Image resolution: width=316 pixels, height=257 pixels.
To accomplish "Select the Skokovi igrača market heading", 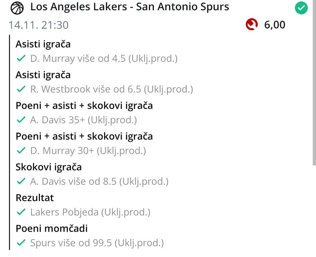I will [x=49, y=167].
